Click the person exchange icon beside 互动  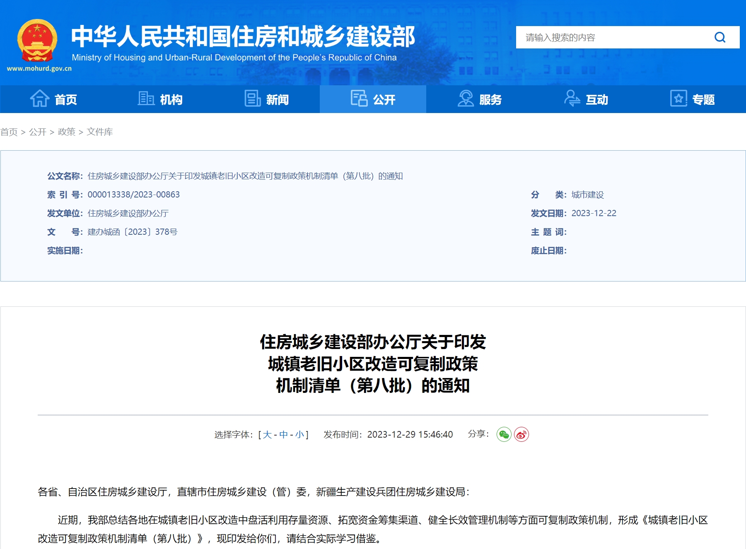[572, 99]
